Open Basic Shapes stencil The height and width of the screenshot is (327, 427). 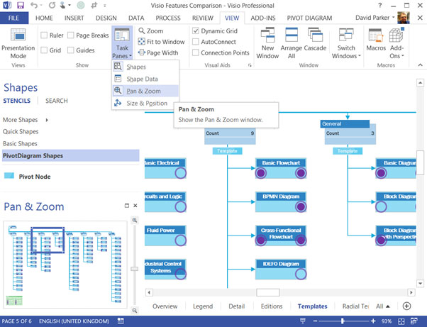20,143
